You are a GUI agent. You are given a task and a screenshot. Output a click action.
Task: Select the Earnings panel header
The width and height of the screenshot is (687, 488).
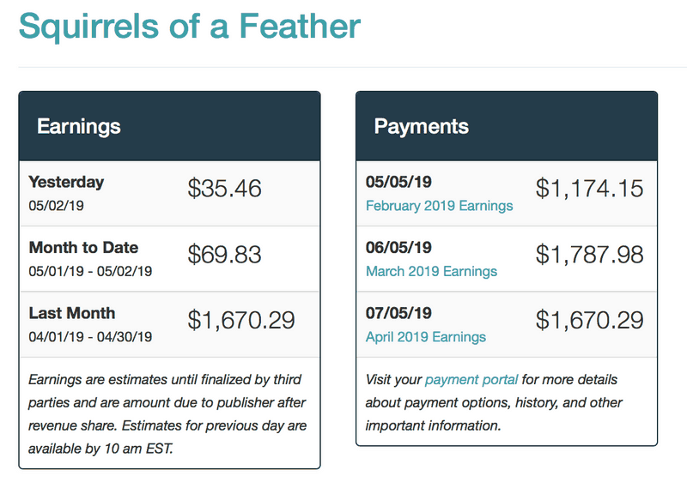[x=169, y=126]
